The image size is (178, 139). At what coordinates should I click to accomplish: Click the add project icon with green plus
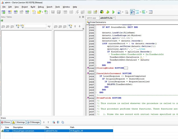point(27,12)
